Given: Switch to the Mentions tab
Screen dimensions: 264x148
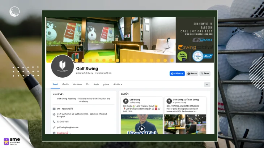Looking at the screenshot, I should pos(77,84).
